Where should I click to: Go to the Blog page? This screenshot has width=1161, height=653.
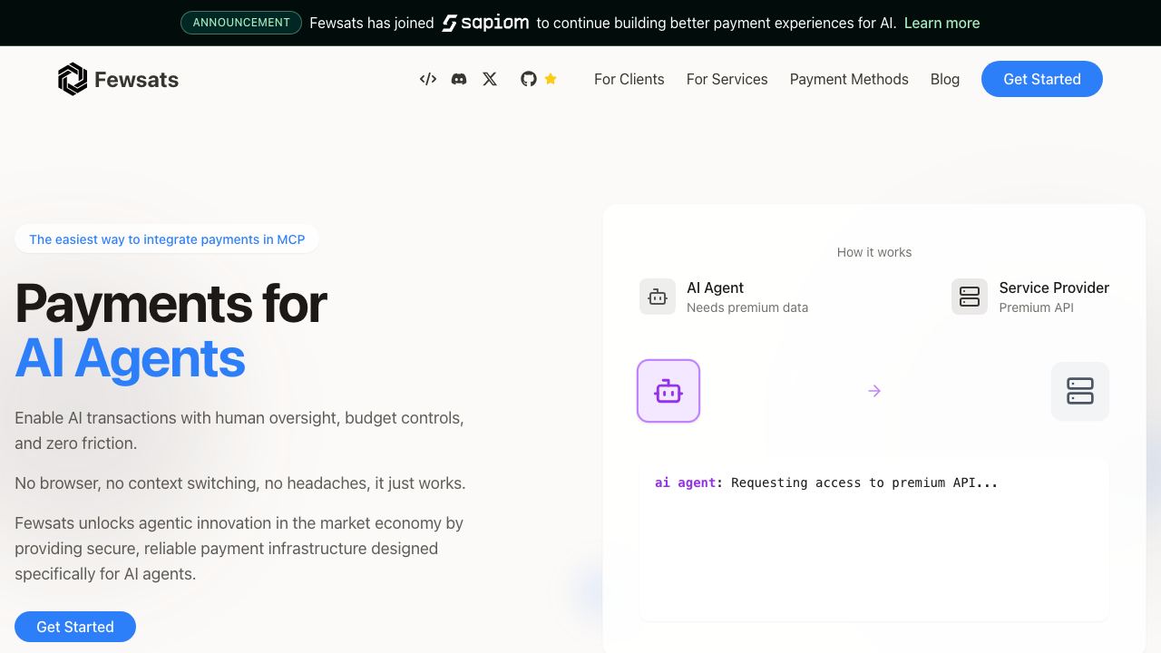click(945, 79)
